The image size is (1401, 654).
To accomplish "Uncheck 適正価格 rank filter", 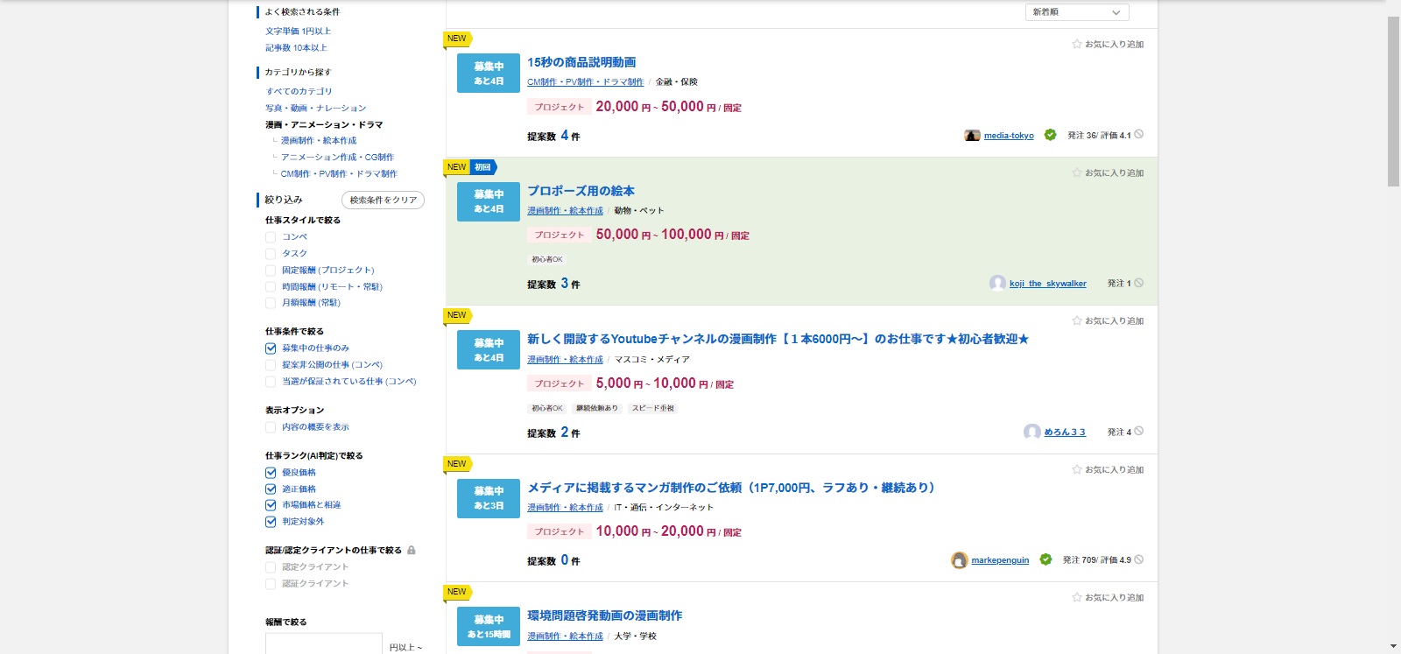I will tap(271, 489).
